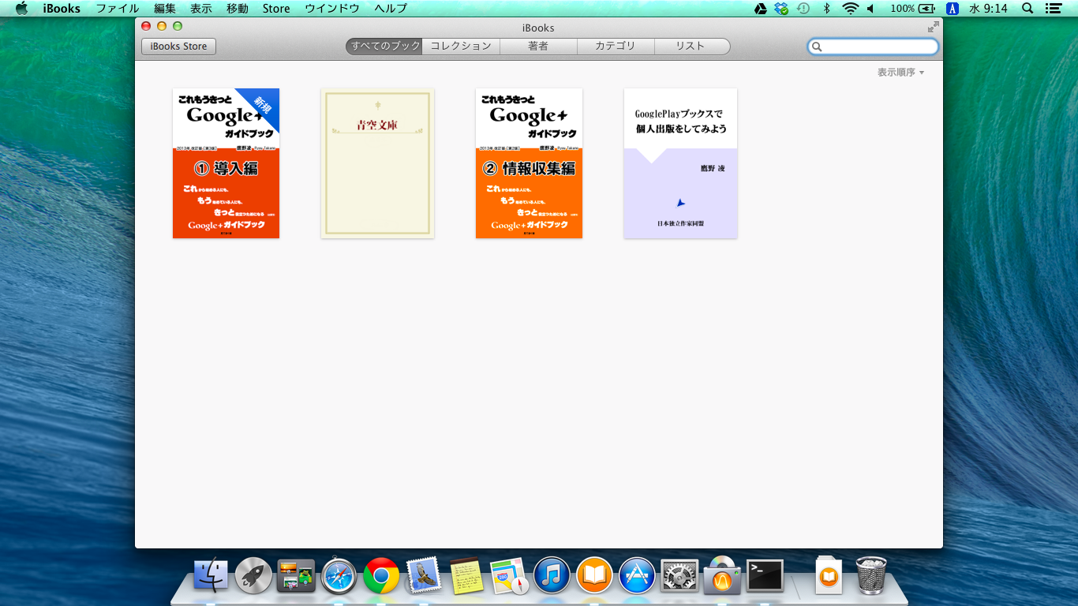This screenshot has width=1078, height=606.
Task: Close the iBooks window with the red button
Action: coord(146,27)
